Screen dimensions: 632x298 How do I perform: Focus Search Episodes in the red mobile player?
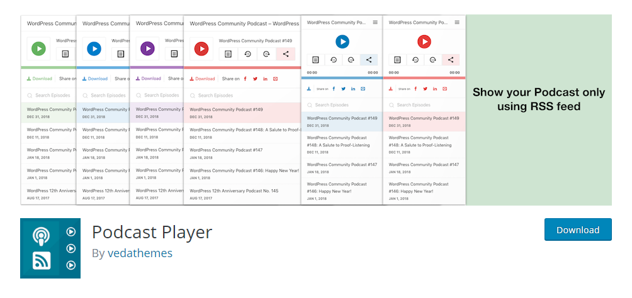[424, 105]
